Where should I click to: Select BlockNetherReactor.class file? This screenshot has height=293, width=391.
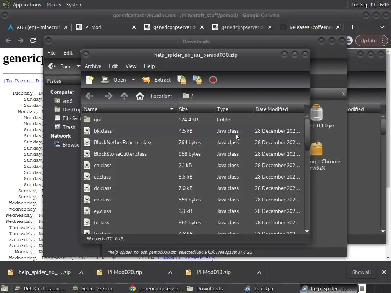193,142
